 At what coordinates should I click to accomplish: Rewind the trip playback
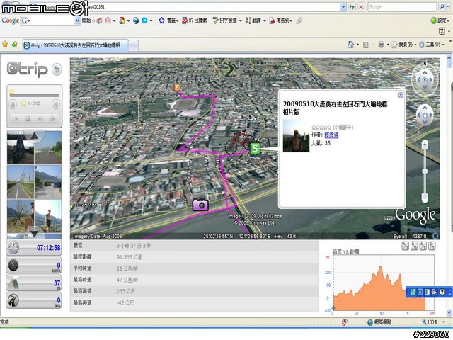40,118
